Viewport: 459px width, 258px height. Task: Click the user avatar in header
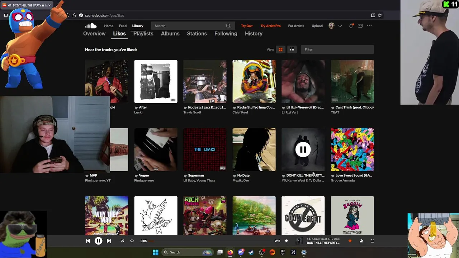click(331, 26)
